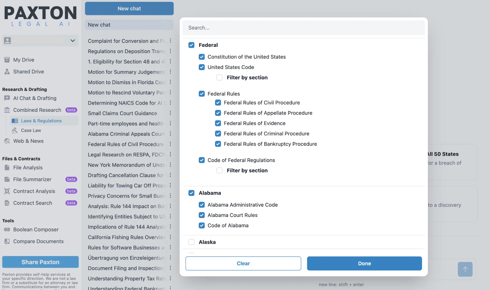Open options menu for Small Claims Court Guidance
Image resolution: width=490 pixels, height=290 pixels.
(170, 113)
